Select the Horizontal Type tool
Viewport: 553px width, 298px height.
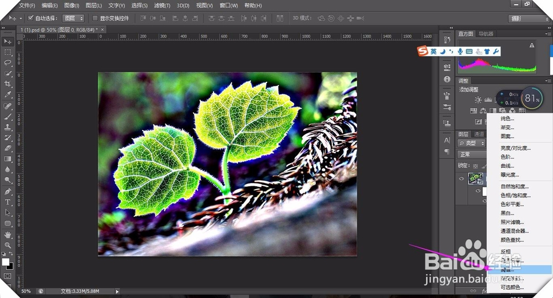pos(7,202)
